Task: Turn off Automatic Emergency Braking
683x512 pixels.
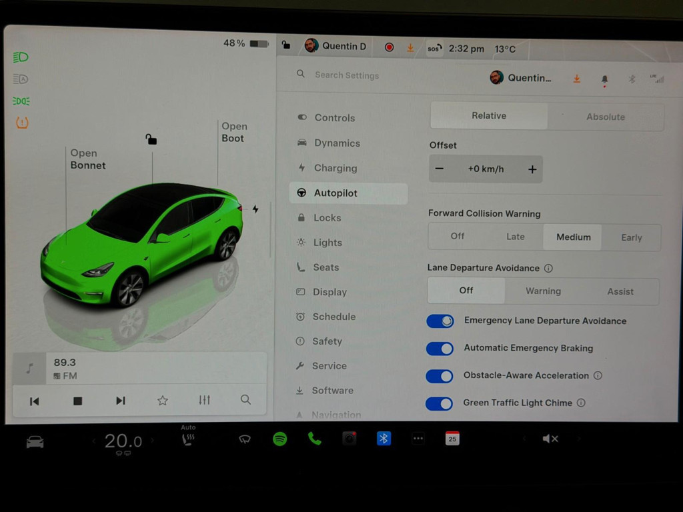Action: point(440,348)
